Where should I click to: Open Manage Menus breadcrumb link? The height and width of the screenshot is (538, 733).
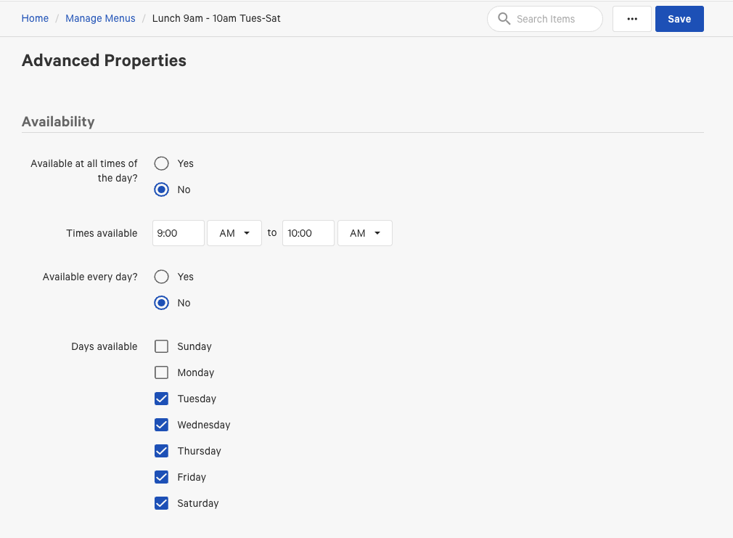(x=100, y=18)
